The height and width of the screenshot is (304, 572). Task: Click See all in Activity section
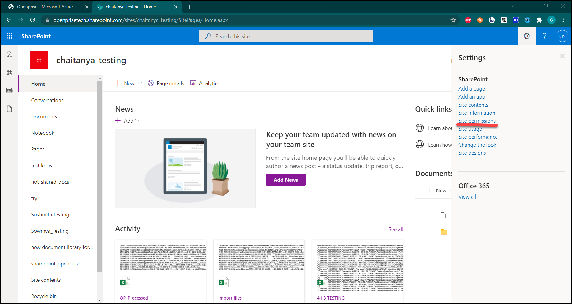(396, 229)
